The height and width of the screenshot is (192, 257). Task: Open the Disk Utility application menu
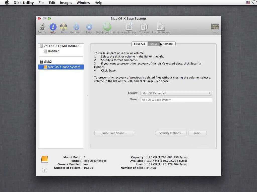[x=24, y=2]
